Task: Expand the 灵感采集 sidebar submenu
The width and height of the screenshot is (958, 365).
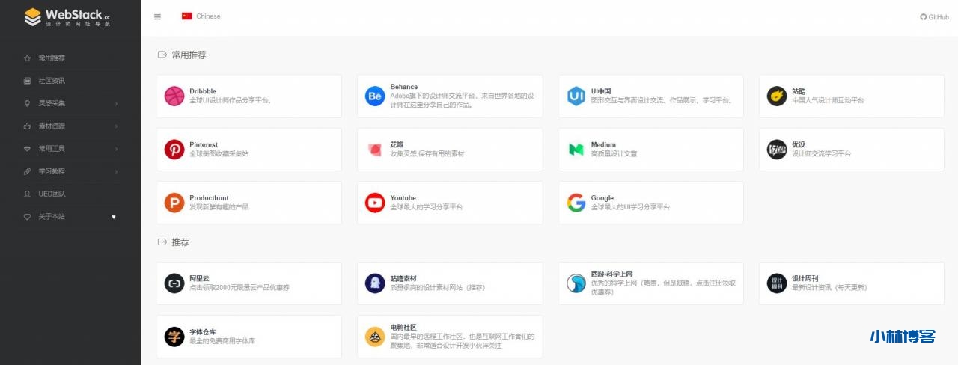Action: click(x=70, y=103)
